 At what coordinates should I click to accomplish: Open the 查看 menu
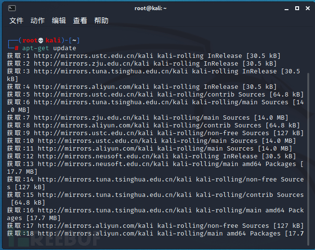tap(80, 20)
